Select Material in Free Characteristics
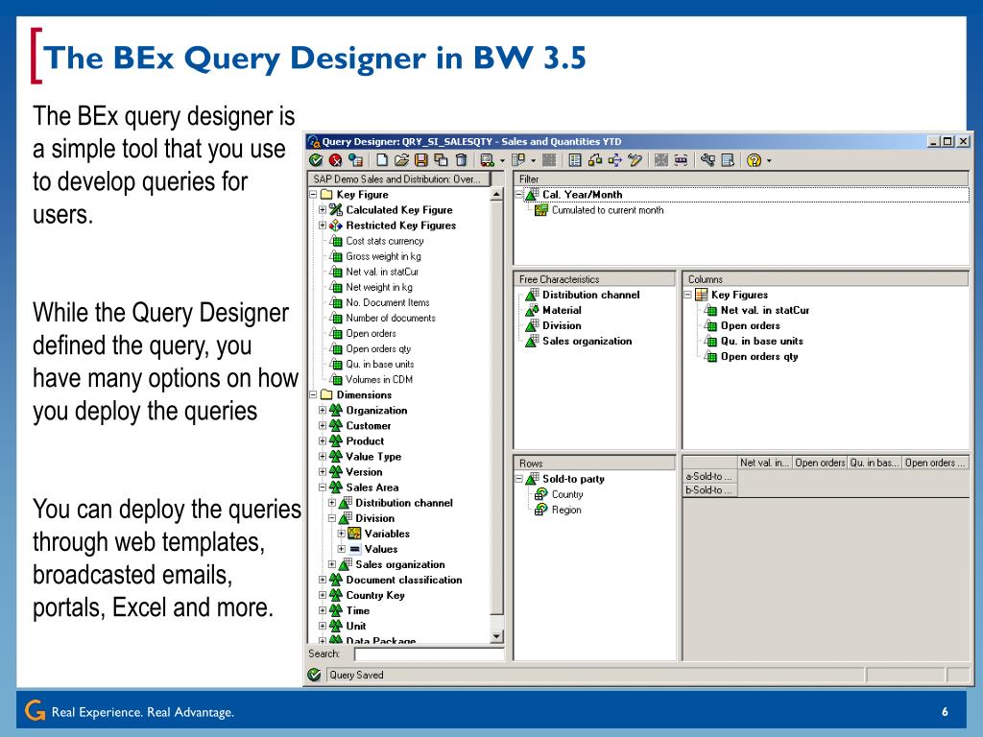 tap(562, 310)
